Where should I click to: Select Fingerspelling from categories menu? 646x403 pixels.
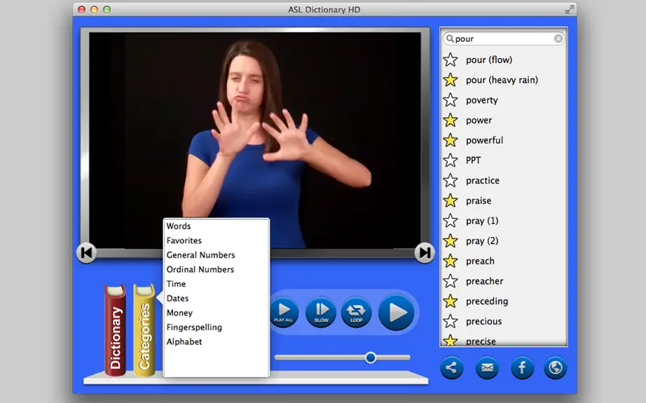[194, 327]
